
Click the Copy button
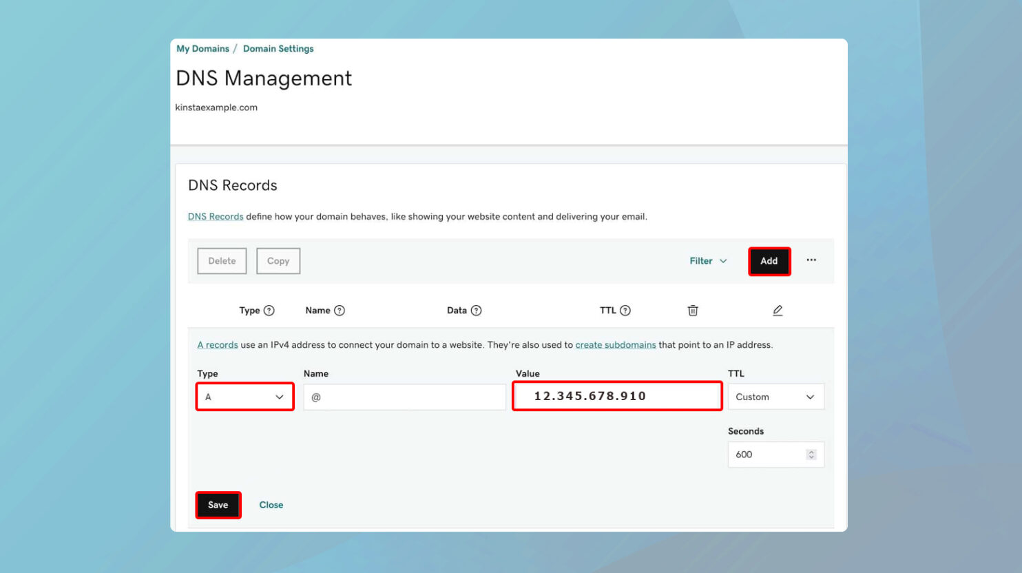[278, 260]
